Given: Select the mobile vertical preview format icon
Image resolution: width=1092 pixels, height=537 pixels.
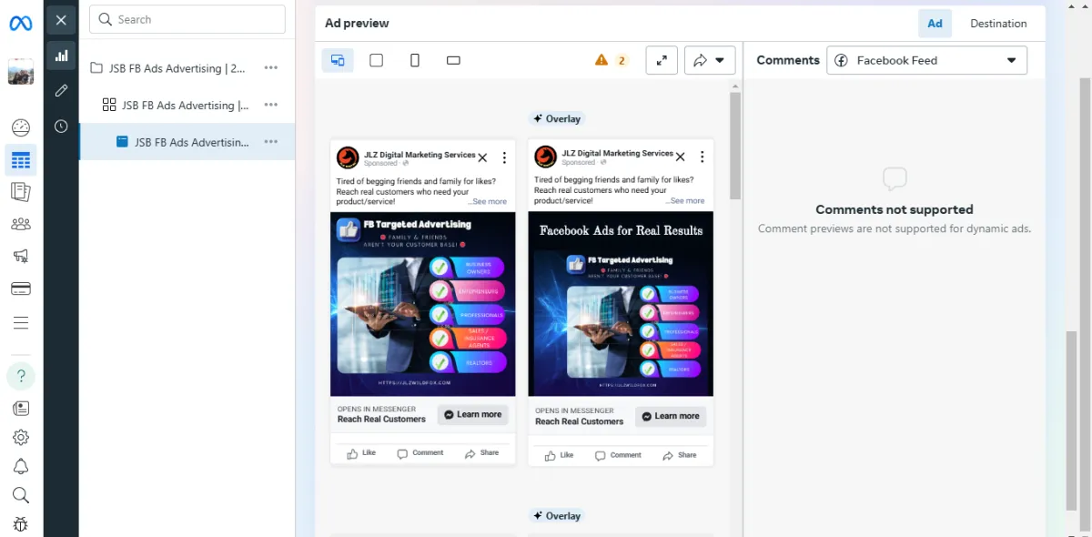Looking at the screenshot, I should tap(415, 60).
